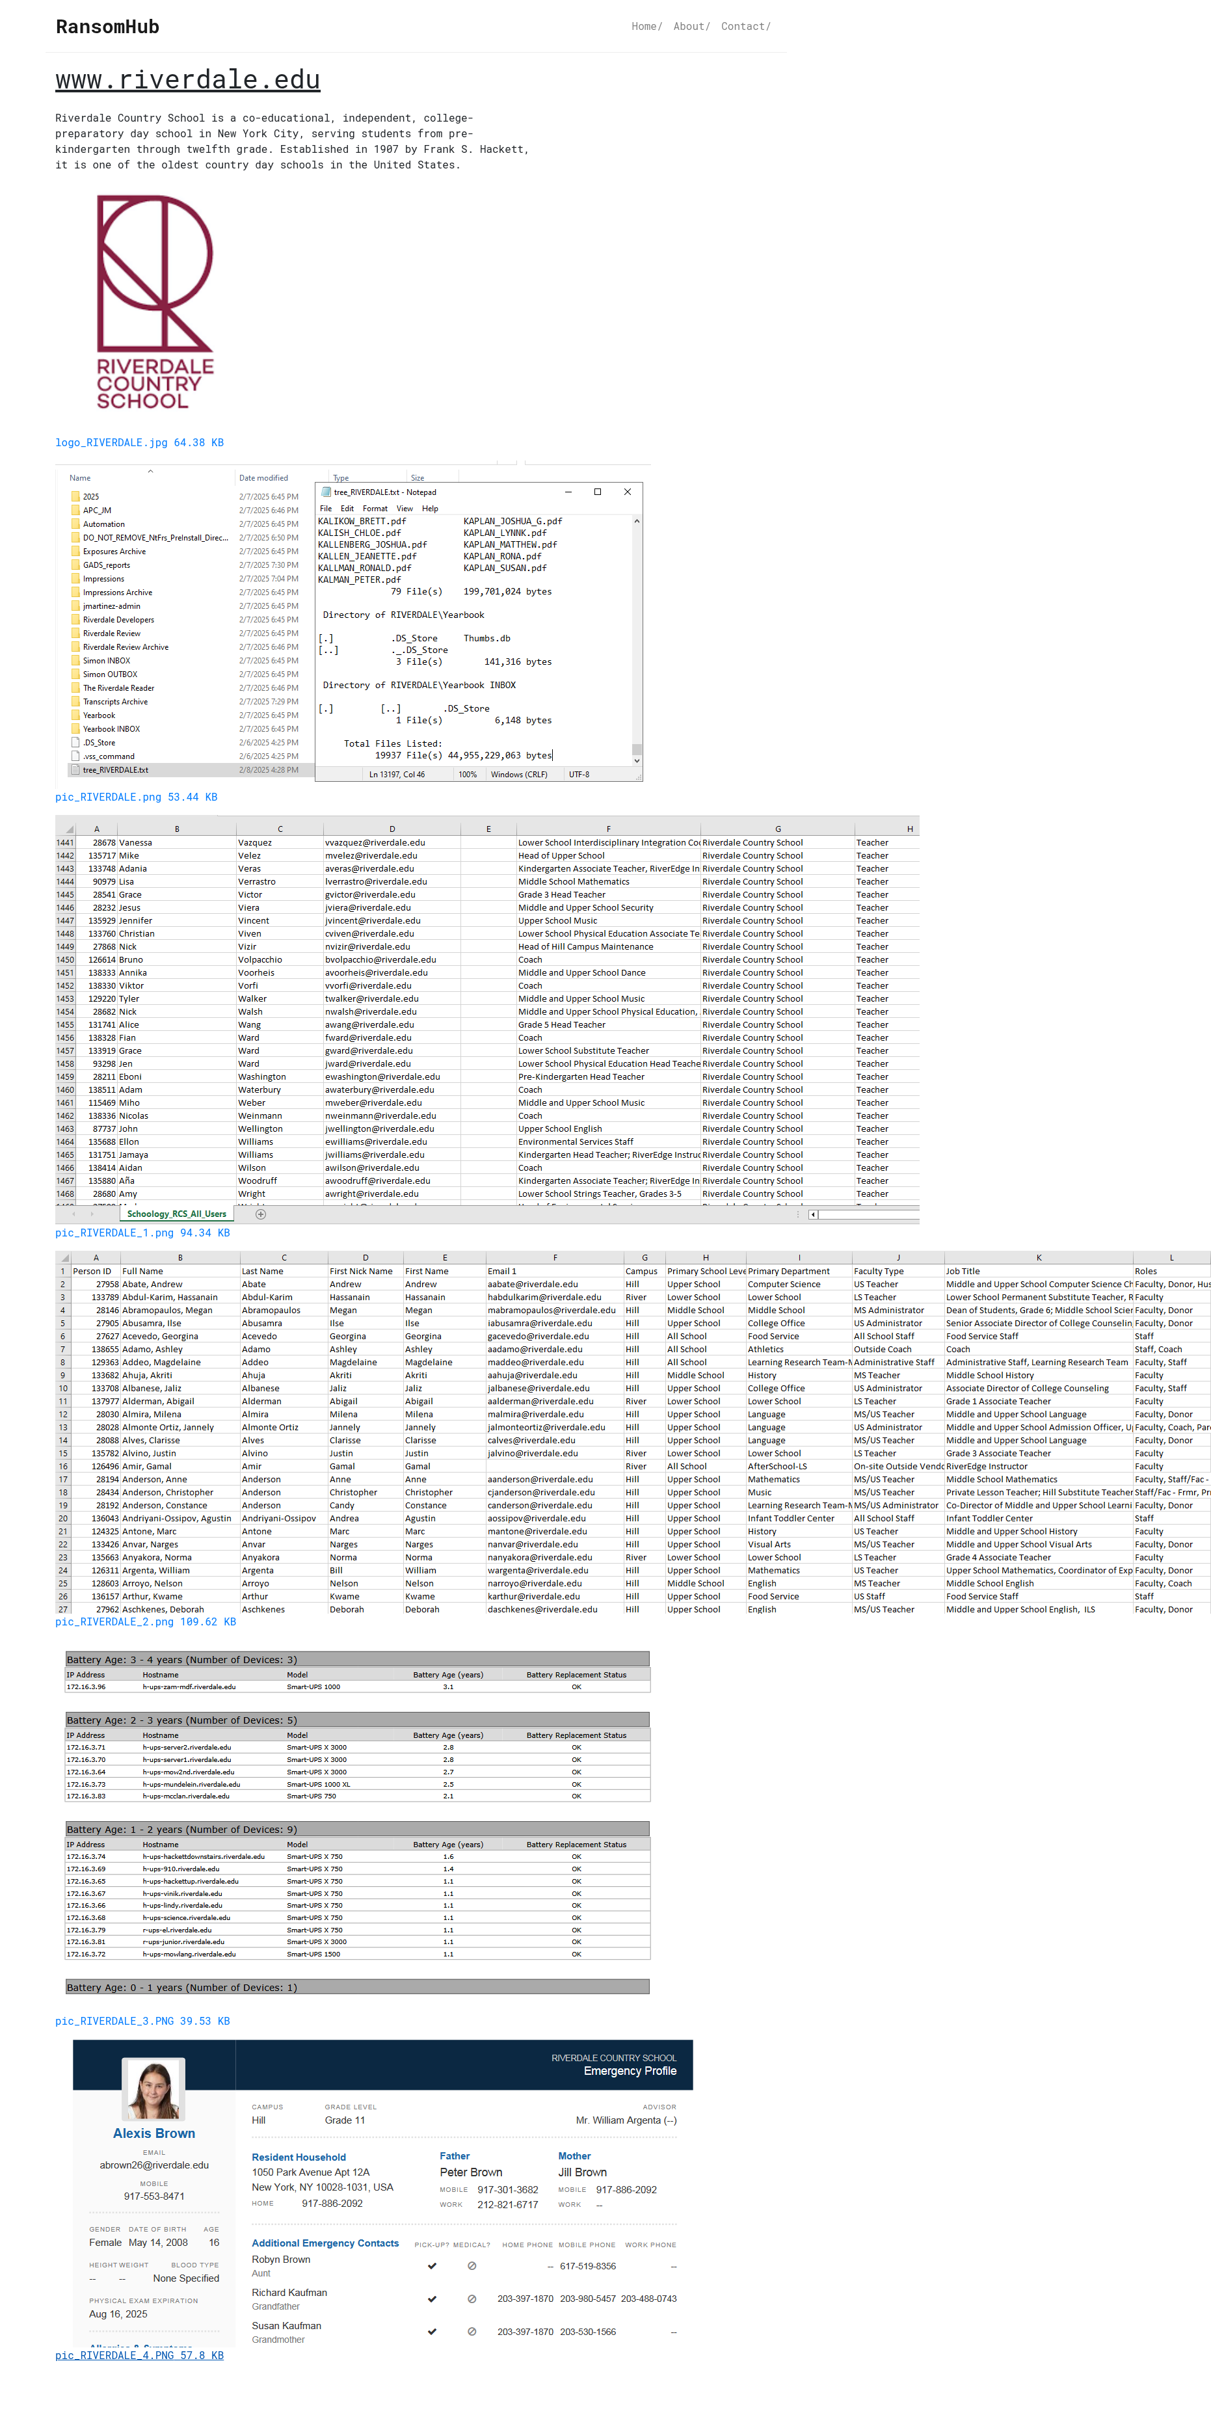This screenshot has height=2415, width=1211.
Task: Click the Transcripts Archive folder icon
Action: (x=75, y=701)
